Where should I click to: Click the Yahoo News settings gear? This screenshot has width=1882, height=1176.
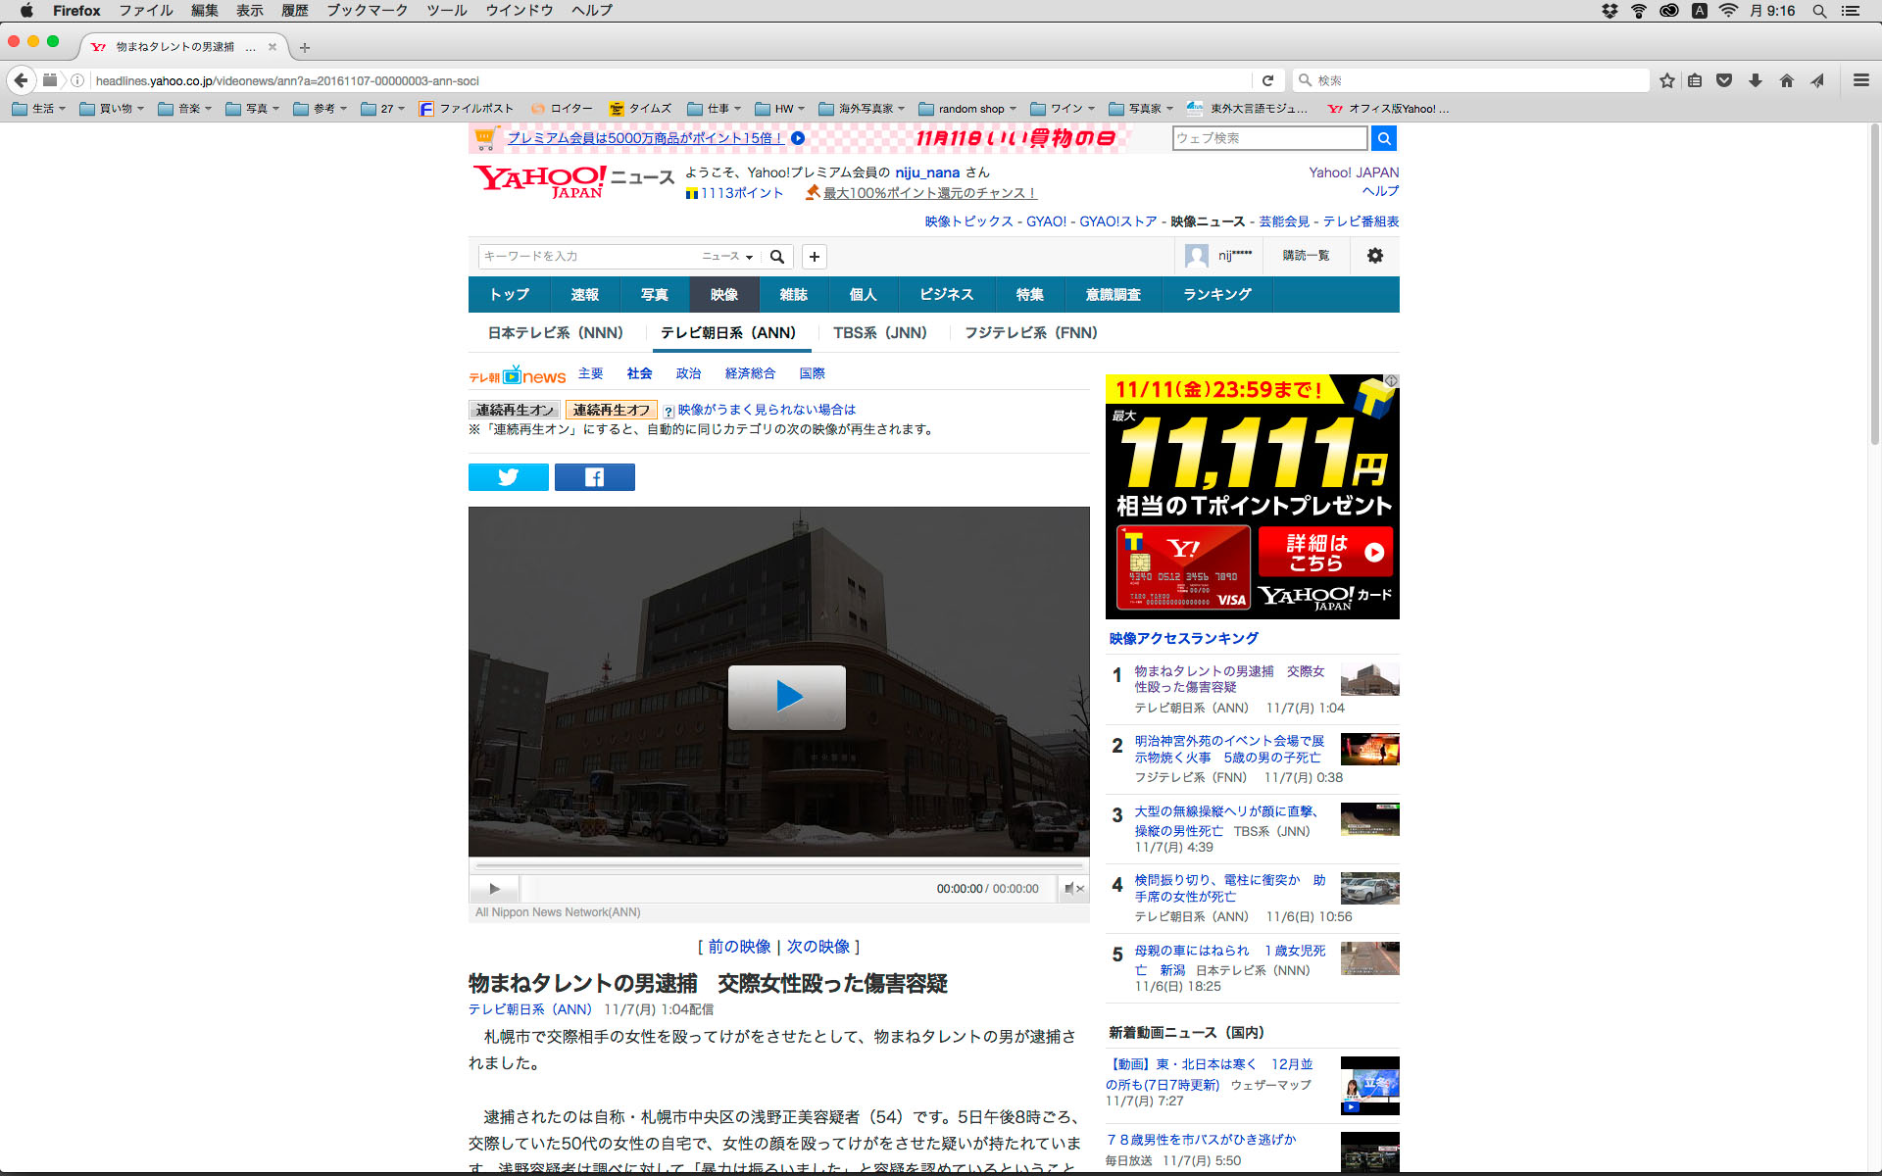coord(1374,256)
